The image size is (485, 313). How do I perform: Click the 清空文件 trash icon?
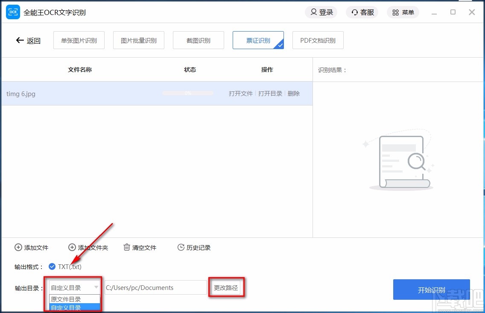tap(126, 247)
